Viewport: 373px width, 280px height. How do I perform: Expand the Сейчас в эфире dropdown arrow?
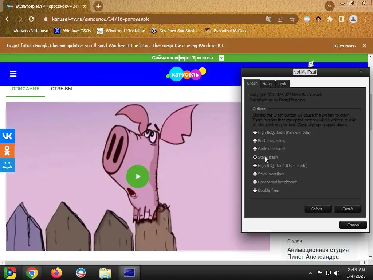coord(221,58)
